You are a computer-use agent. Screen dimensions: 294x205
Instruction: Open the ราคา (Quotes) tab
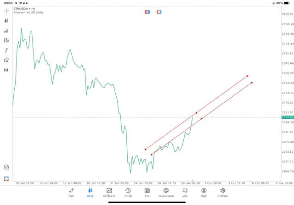[71, 193]
